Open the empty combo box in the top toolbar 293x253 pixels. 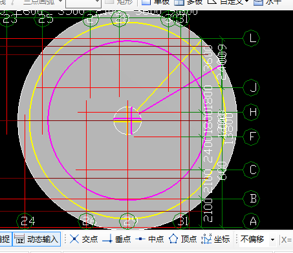83,3
